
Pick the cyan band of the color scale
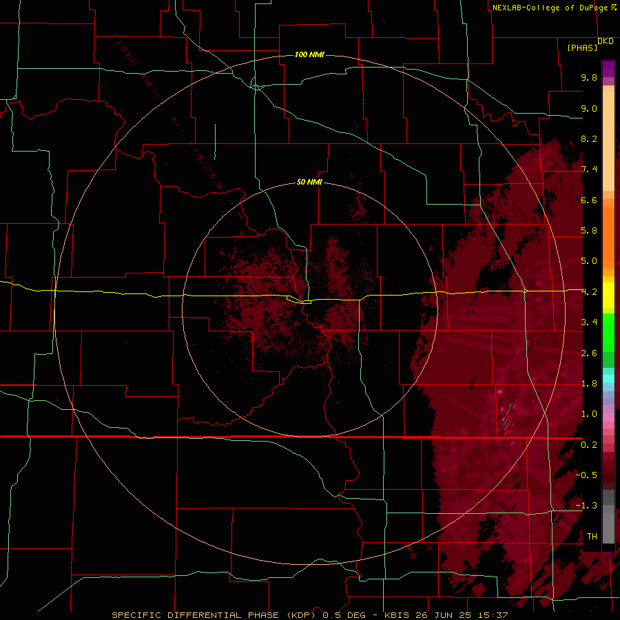point(608,379)
